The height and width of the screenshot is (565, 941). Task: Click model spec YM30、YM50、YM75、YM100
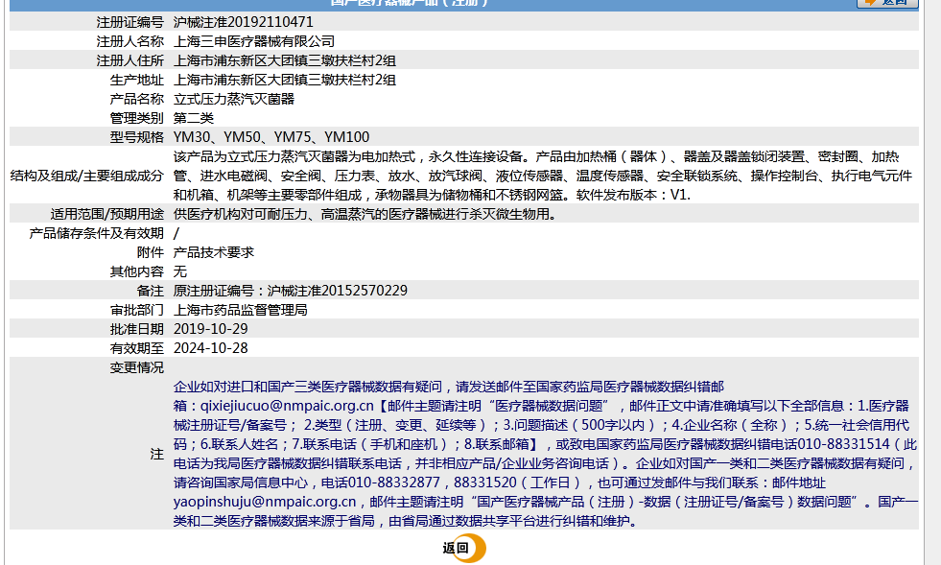[271, 137]
